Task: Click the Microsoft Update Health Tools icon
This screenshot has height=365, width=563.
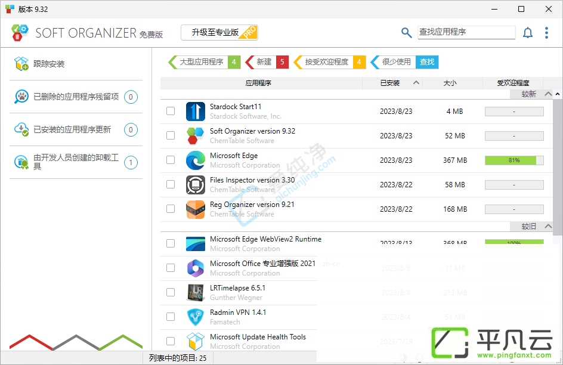Action: pos(196,341)
